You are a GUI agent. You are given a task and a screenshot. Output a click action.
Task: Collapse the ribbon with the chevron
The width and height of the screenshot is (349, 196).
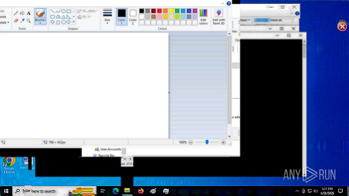(223, 4)
